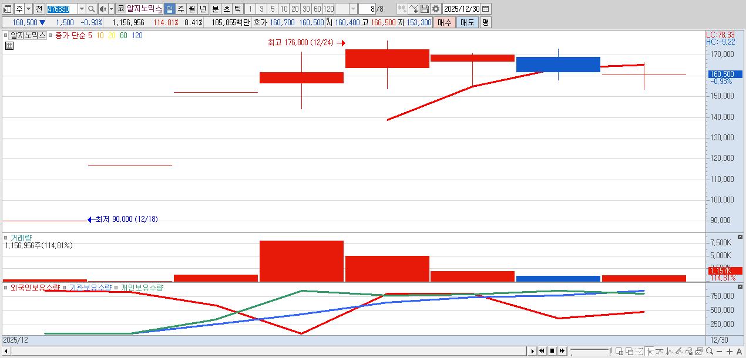This screenshot has width=746, height=358.
Task: Click the crosshair cursor tool icon
Action: 650,351
